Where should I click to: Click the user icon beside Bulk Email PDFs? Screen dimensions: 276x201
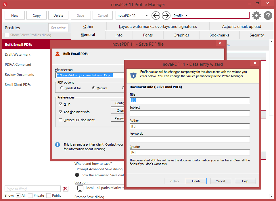pos(57,54)
